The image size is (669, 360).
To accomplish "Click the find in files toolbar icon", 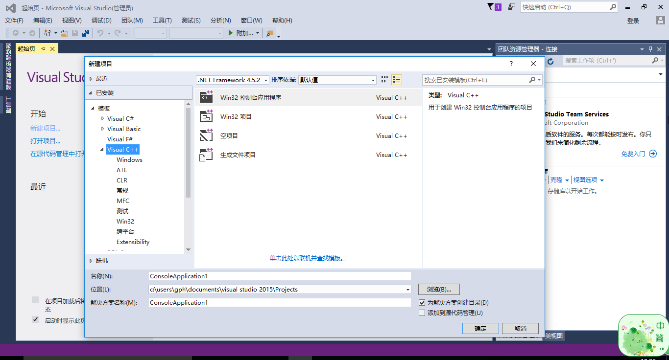I will point(270,33).
